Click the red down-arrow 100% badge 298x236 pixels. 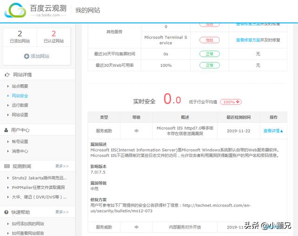click(231, 102)
